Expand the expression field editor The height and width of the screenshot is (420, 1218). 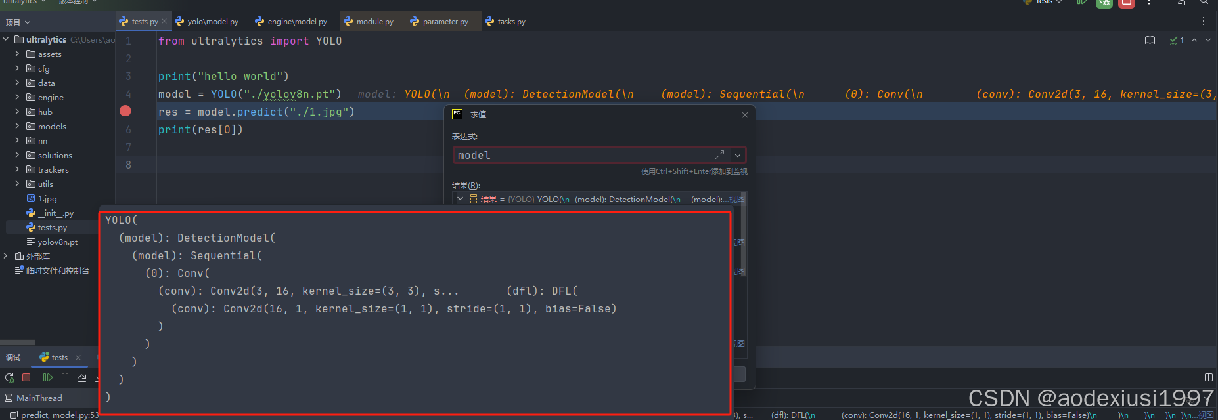pyautogui.click(x=719, y=155)
